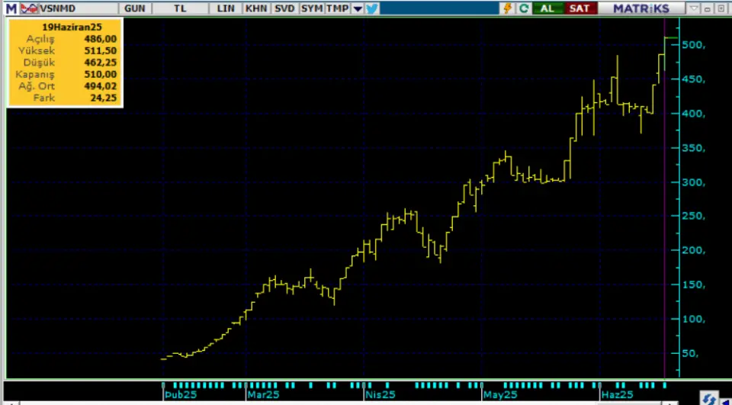Click the Matriks M logo icon
This screenshot has height=405, width=732.
(11, 8)
